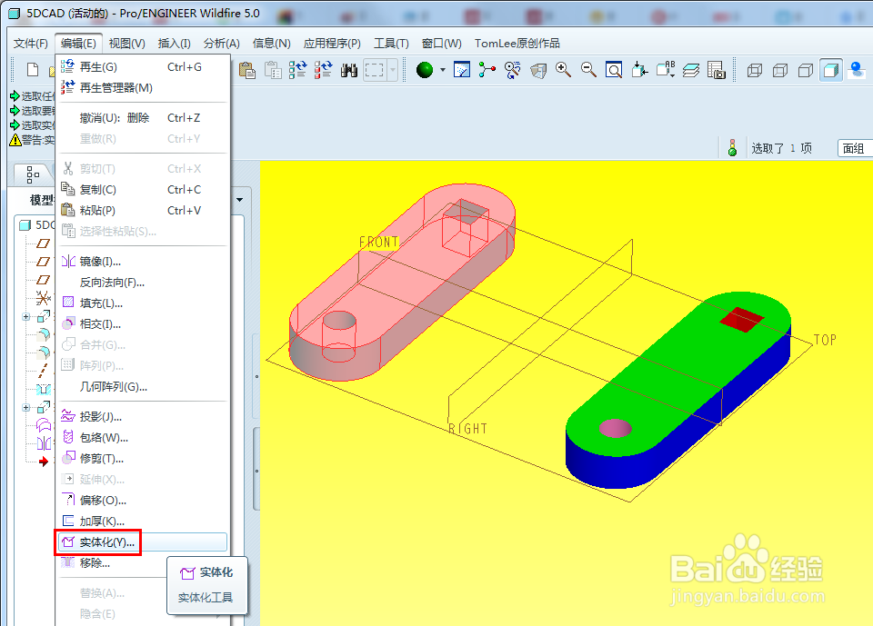Click the Zoom In magnifier icon

(563, 70)
